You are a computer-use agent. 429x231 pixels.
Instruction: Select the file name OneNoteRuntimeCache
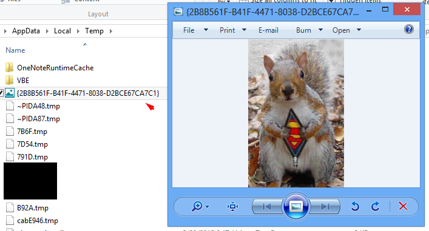tap(55, 68)
